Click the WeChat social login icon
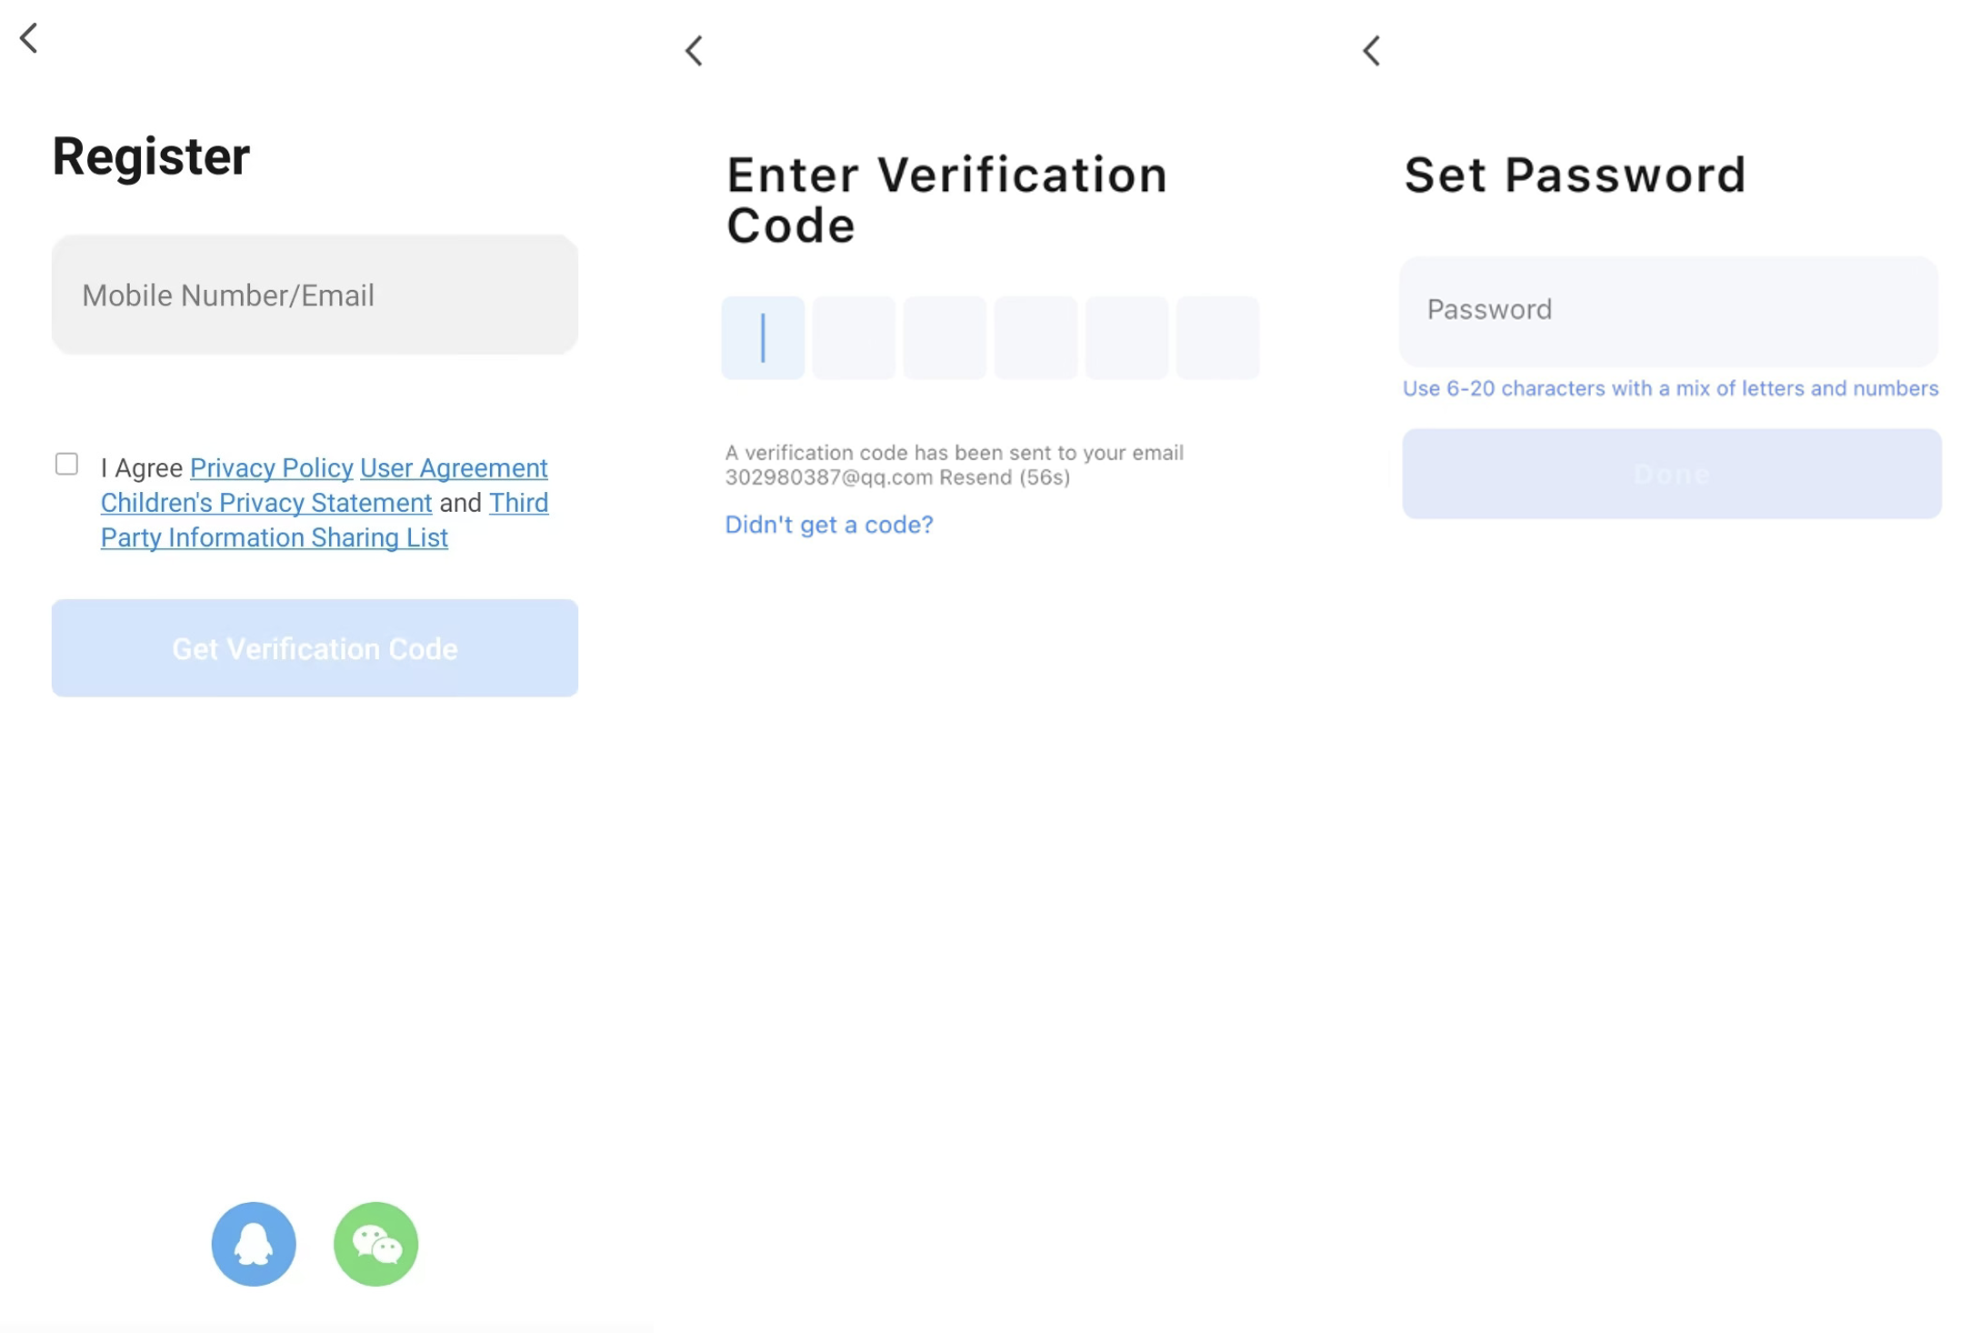The image size is (1971, 1333). pyautogui.click(x=376, y=1244)
